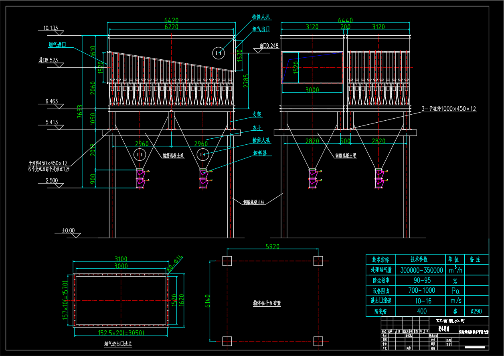Click the ø290 remark cell
The width and height of the screenshot is (504, 356).
click(x=476, y=311)
